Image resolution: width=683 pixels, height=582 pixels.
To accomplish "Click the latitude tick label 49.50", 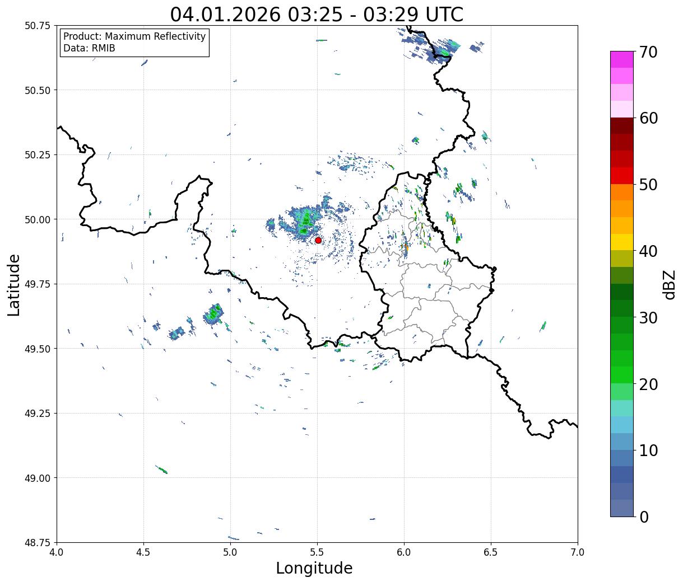I will tap(37, 349).
